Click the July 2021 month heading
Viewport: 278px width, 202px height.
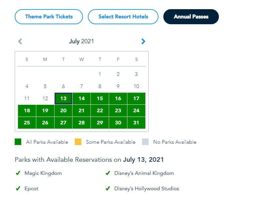tap(81, 41)
